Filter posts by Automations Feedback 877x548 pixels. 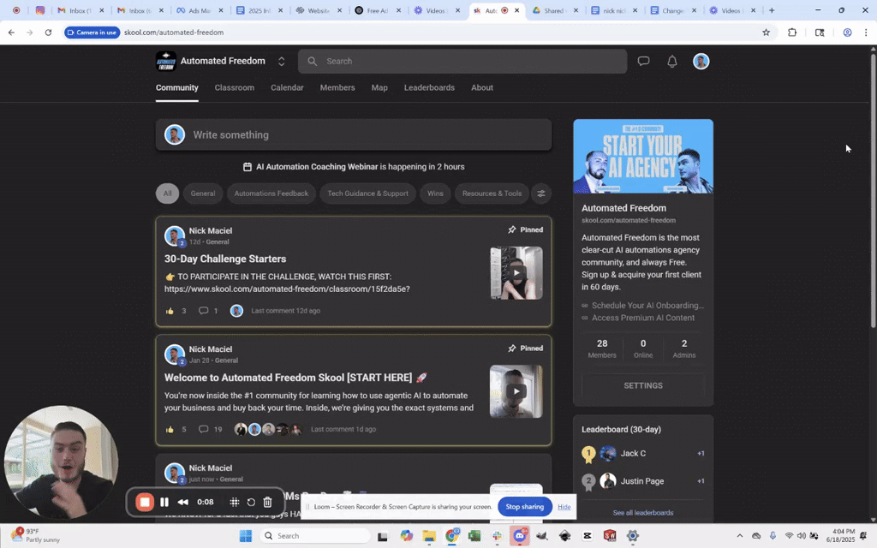point(271,194)
